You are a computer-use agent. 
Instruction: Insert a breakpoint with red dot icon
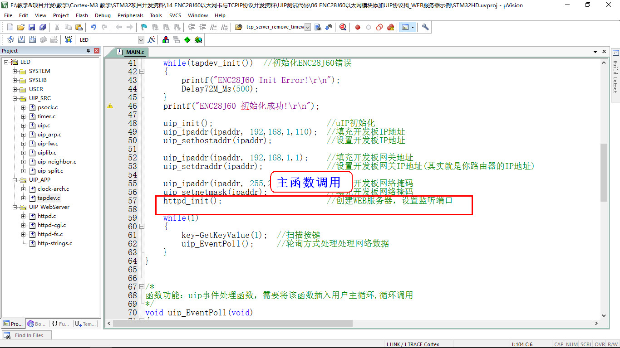pos(358,27)
